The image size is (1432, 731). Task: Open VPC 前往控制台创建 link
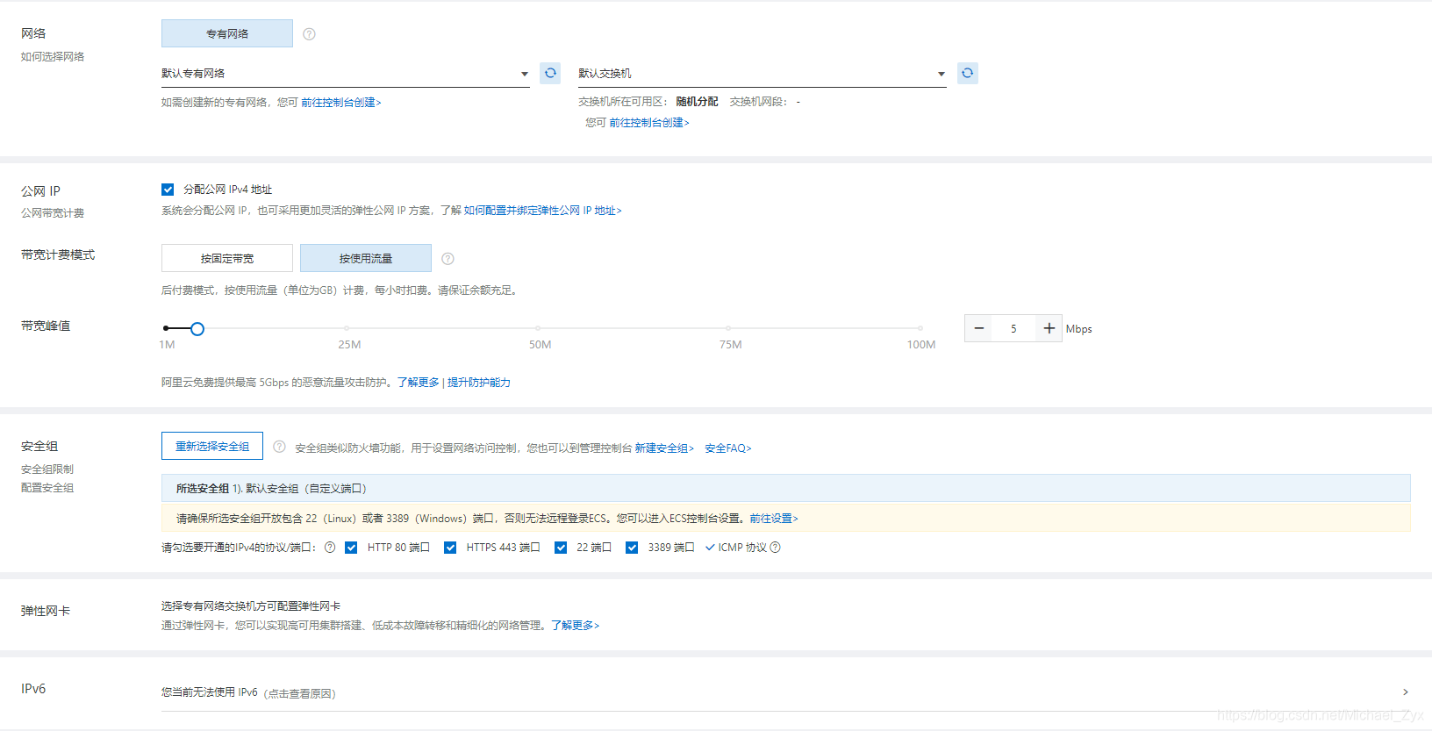tap(341, 103)
